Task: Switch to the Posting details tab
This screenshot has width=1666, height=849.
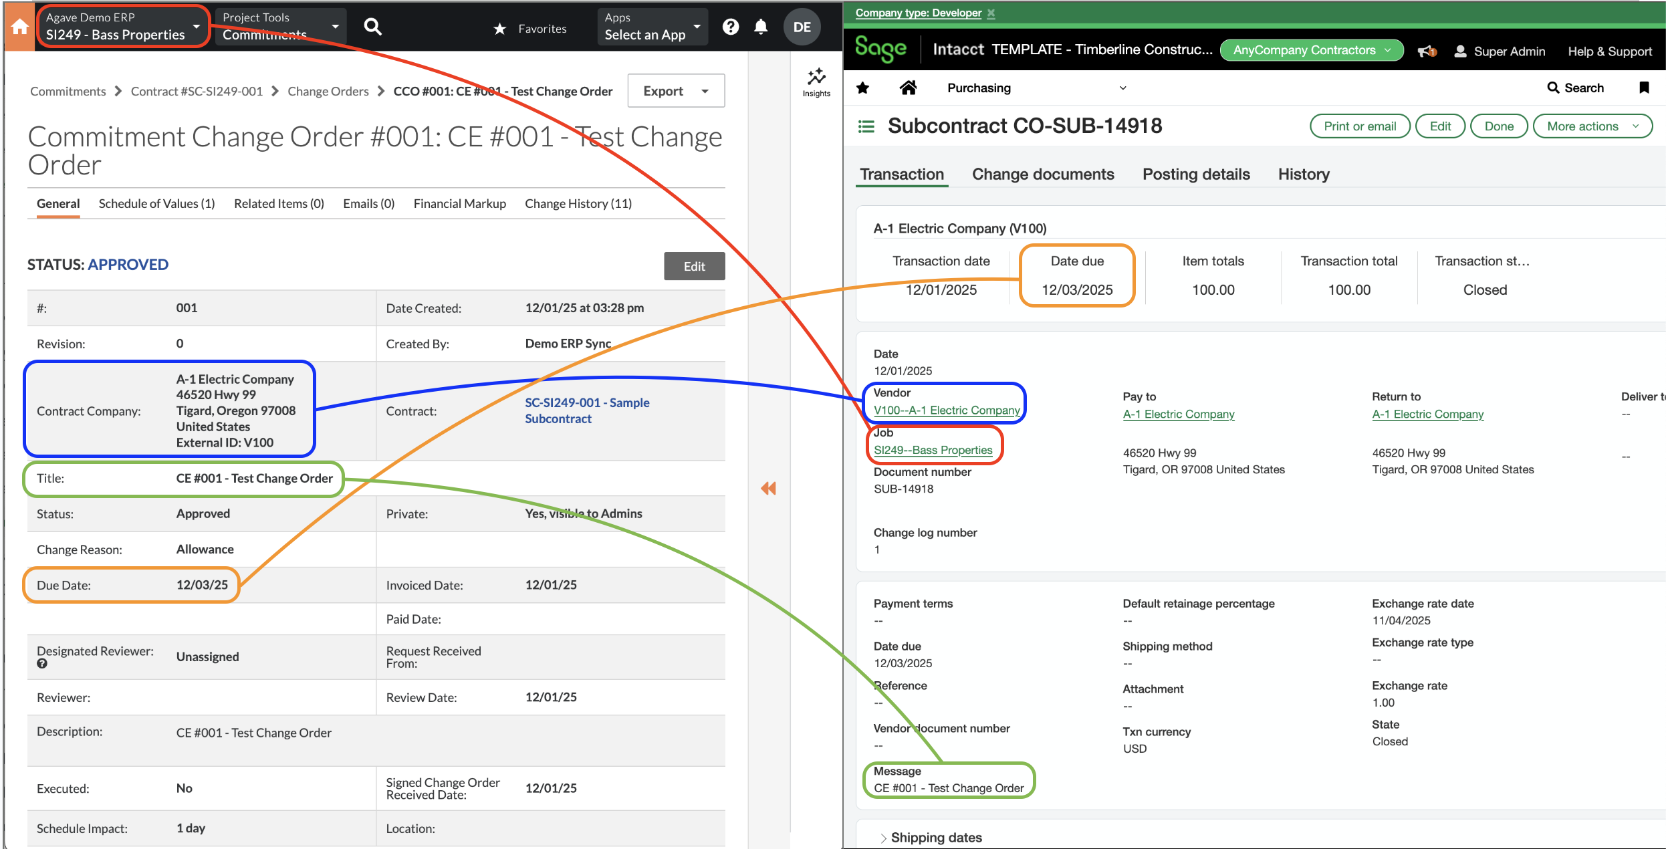Action: pos(1196,174)
